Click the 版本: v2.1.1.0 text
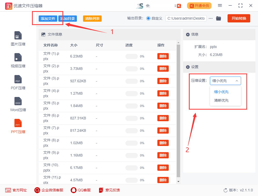The width and height of the screenshot is (258, 196). [241, 190]
